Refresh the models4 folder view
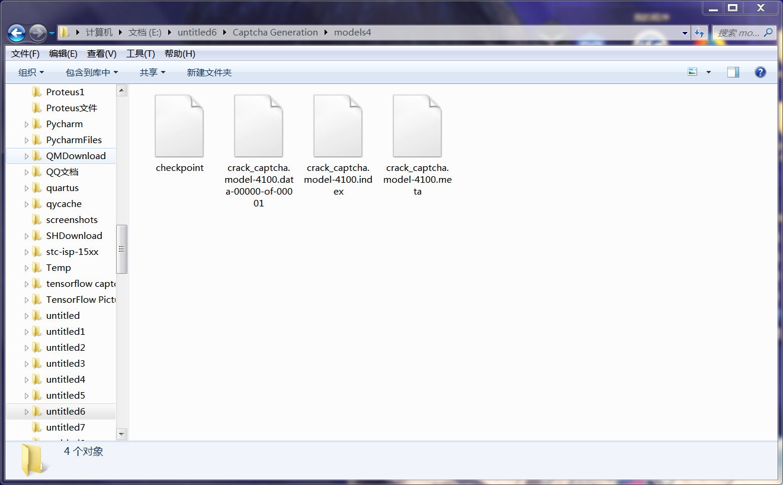 [700, 33]
